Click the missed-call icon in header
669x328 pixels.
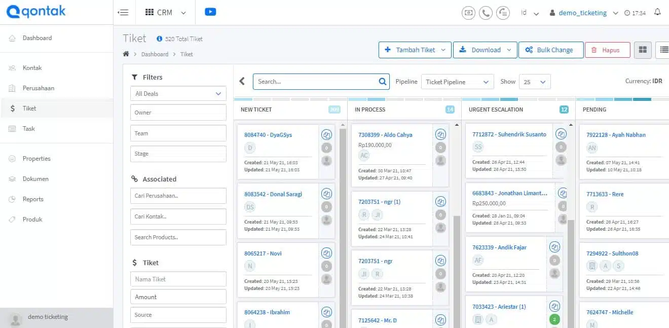[503, 13]
